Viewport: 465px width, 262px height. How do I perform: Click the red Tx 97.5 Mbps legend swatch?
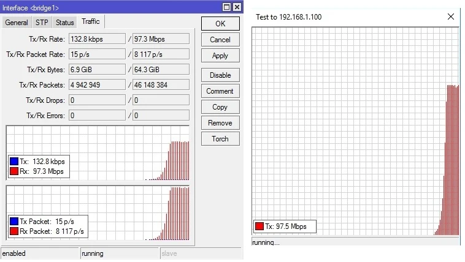tap(259, 226)
